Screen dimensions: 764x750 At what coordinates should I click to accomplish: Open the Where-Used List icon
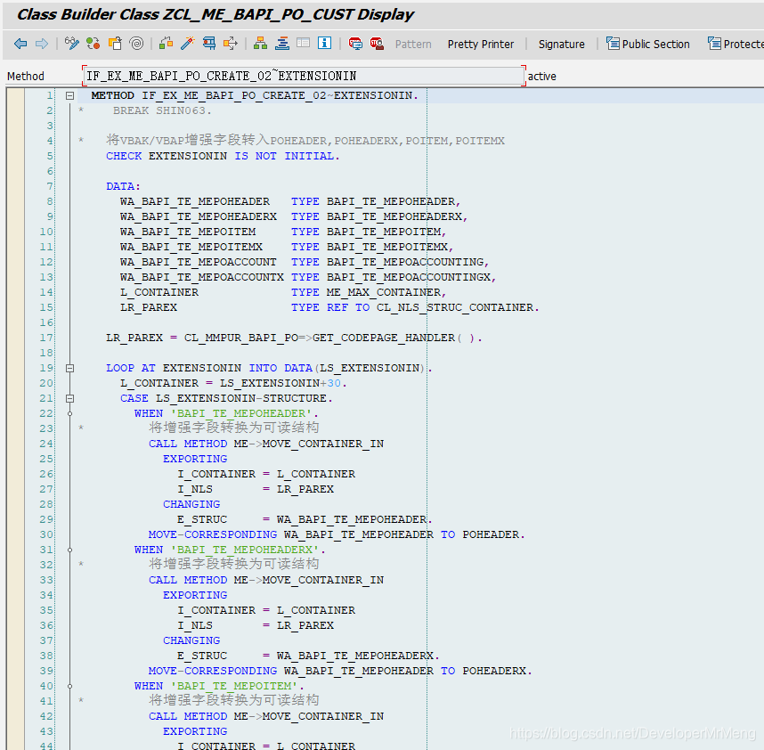click(x=231, y=44)
